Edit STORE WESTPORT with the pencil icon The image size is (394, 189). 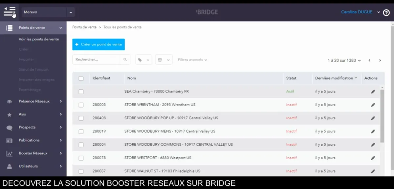point(373,158)
